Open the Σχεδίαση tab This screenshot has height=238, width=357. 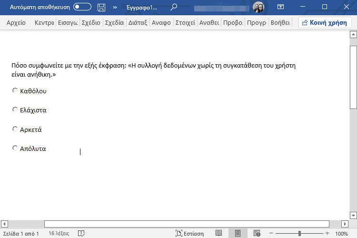[x=115, y=22]
